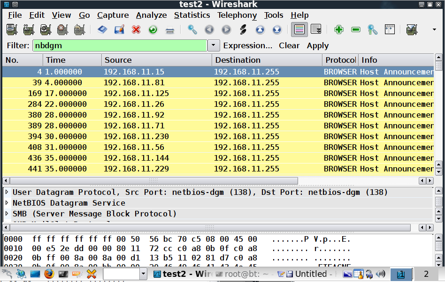Sort by the Destination column header
445x282 pixels.
pyautogui.click(x=267, y=60)
